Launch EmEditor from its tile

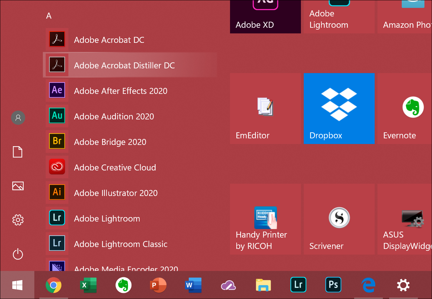pyautogui.click(x=265, y=108)
